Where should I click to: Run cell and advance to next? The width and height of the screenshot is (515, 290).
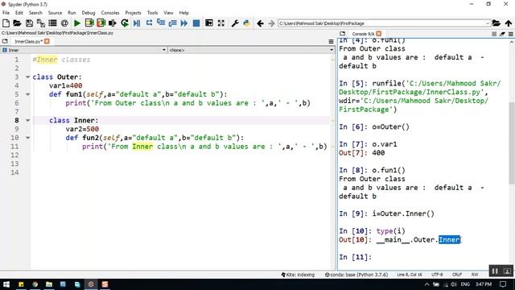pyautogui.click(x=101, y=23)
